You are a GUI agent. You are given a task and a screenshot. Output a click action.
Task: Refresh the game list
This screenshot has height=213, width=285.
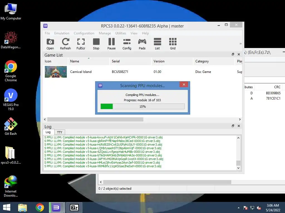[x=65, y=44]
